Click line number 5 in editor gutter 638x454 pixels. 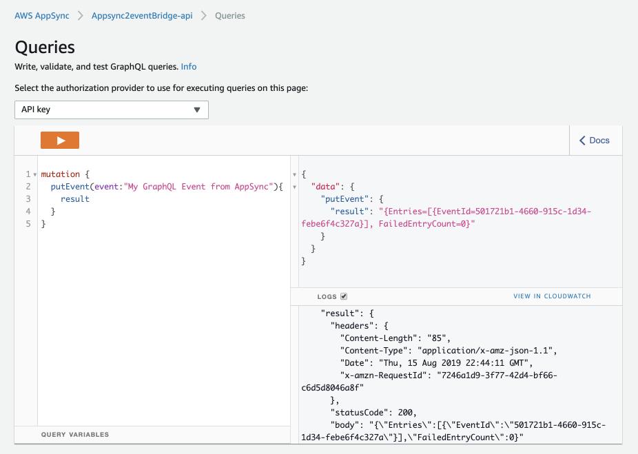click(28, 224)
